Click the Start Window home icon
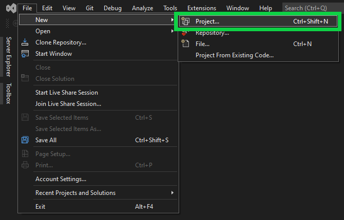The height and width of the screenshot is (220, 344). [25, 54]
